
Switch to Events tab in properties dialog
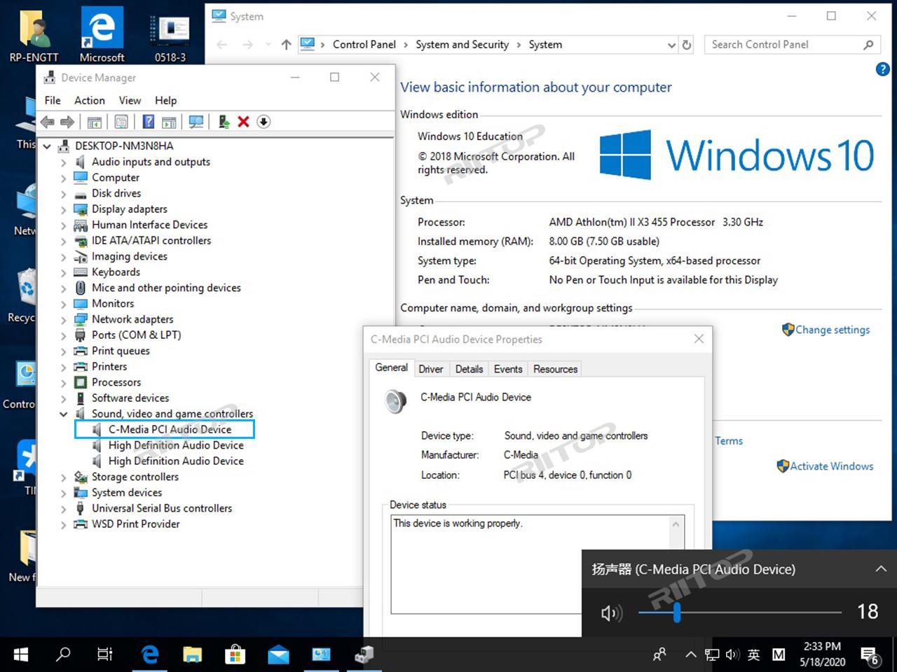508,369
